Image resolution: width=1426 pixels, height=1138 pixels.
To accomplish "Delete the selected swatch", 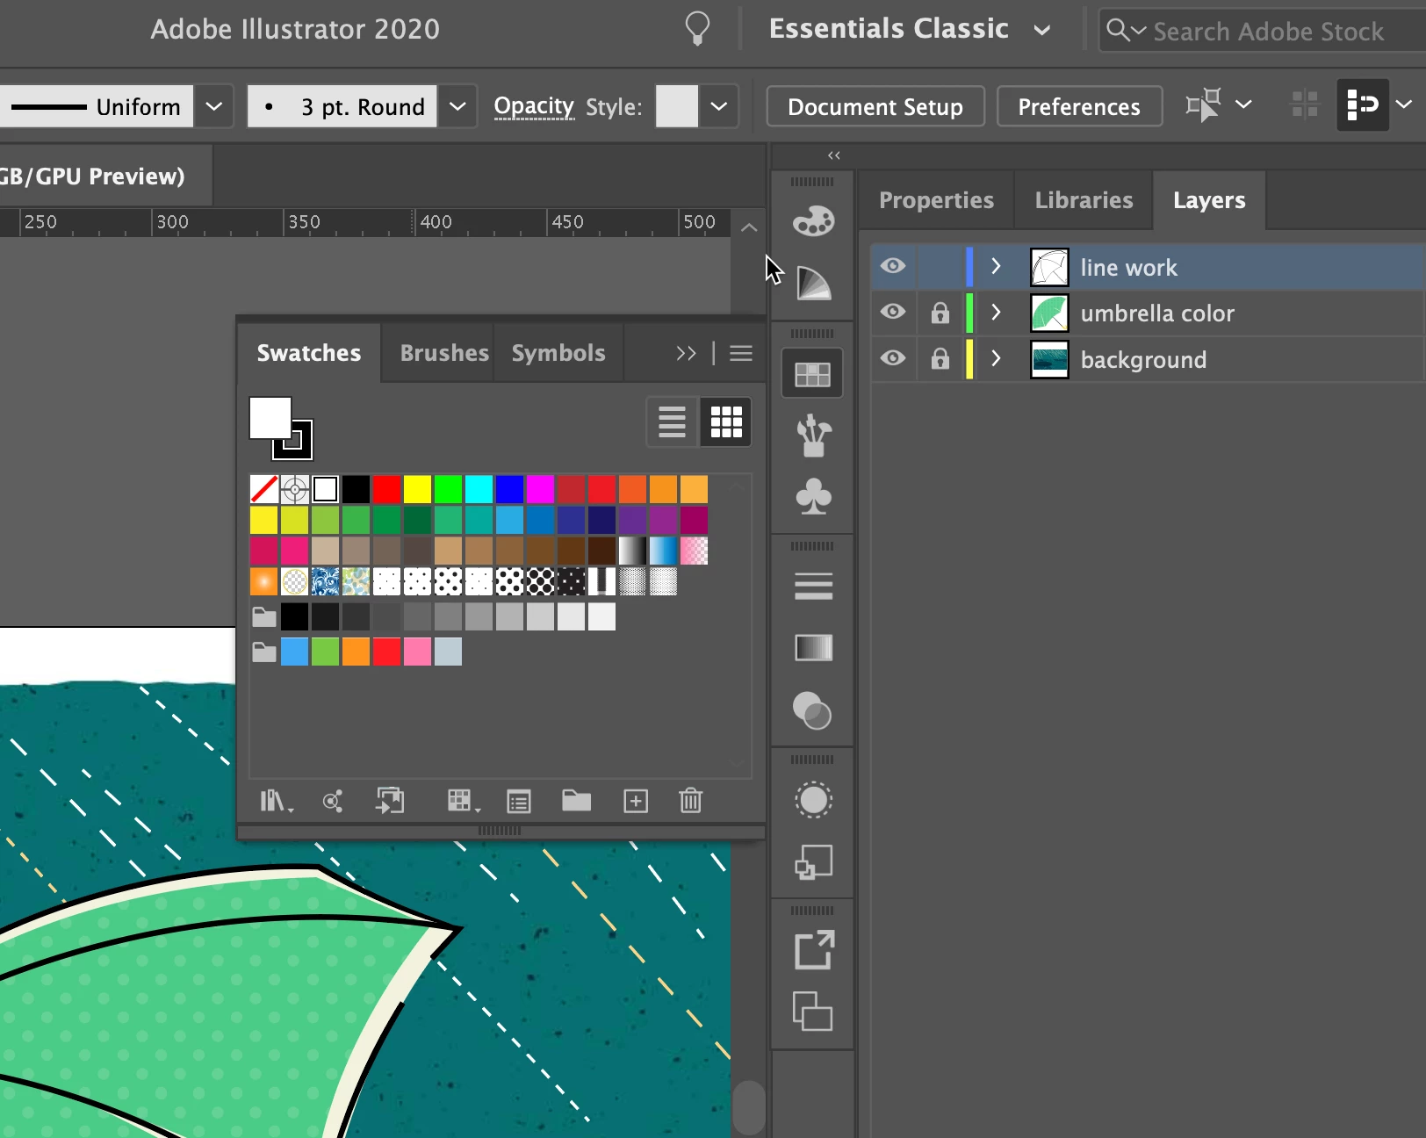I will point(691,801).
